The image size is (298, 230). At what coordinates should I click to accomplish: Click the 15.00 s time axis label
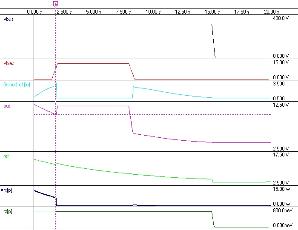point(212,12)
